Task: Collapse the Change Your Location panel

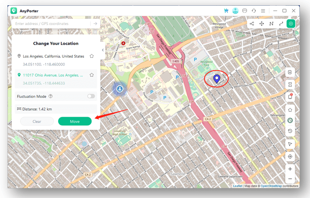Action: [x=103, y=50]
